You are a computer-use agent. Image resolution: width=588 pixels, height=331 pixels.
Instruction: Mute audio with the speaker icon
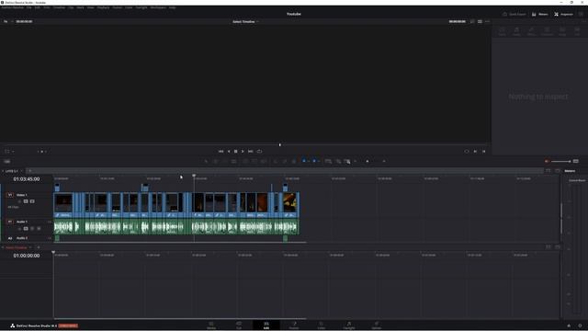point(547,162)
